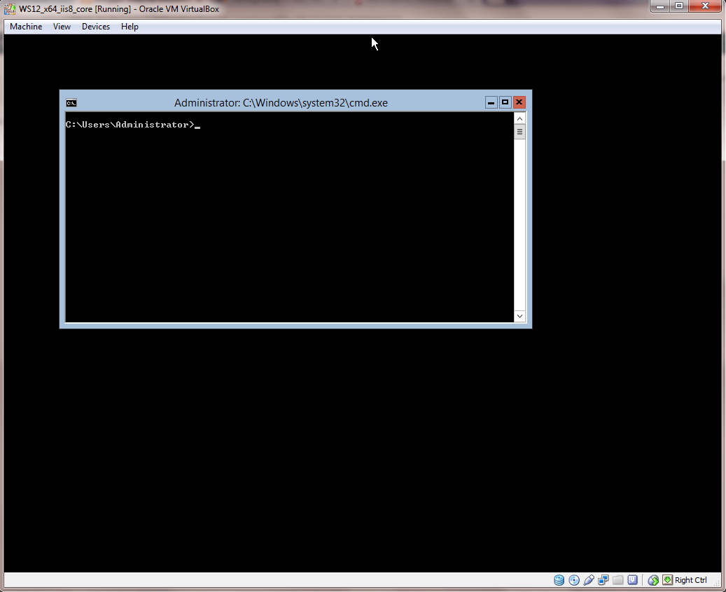Click the virtualization features chip icon
Screen dimensions: 726x592
(x=632, y=580)
